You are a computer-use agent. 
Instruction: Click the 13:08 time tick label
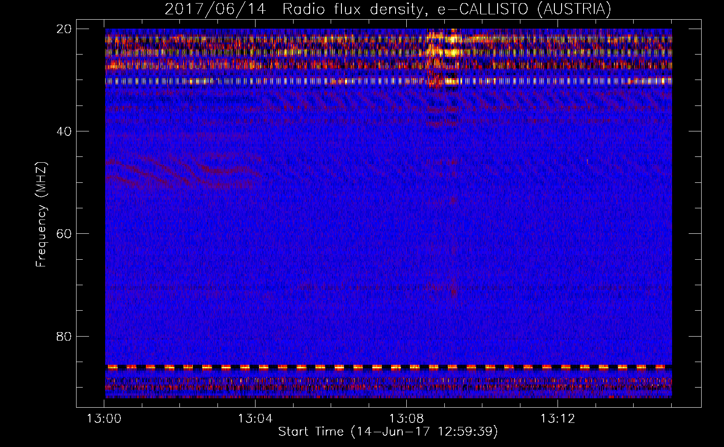(x=406, y=419)
